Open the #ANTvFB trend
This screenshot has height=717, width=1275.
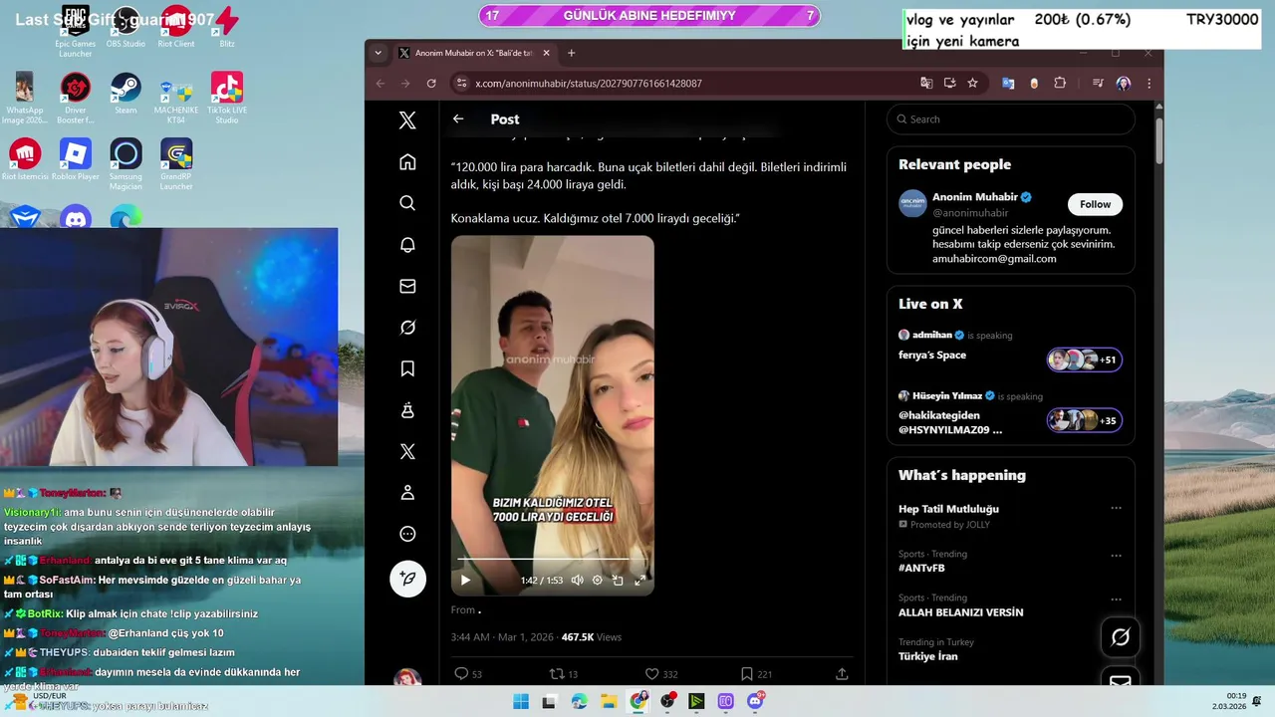point(921,568)
